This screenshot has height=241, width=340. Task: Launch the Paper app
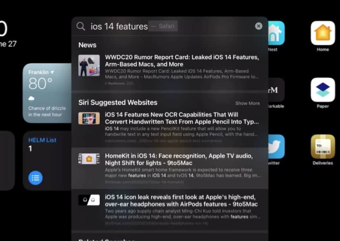(323, 90)
